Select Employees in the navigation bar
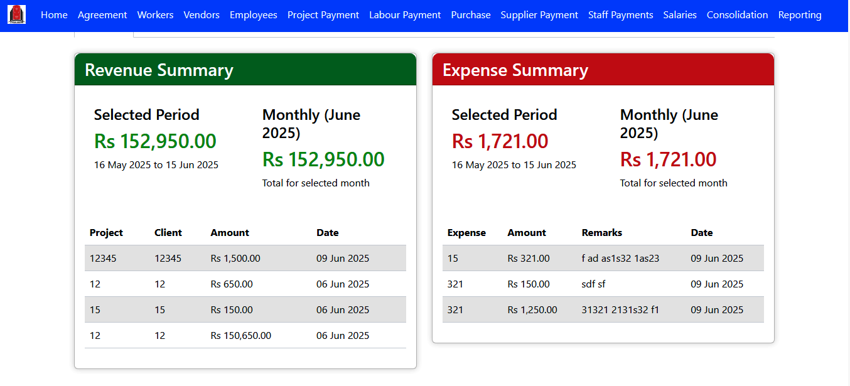This screenshot has width=850, height=386. click(x=253, y=15)
